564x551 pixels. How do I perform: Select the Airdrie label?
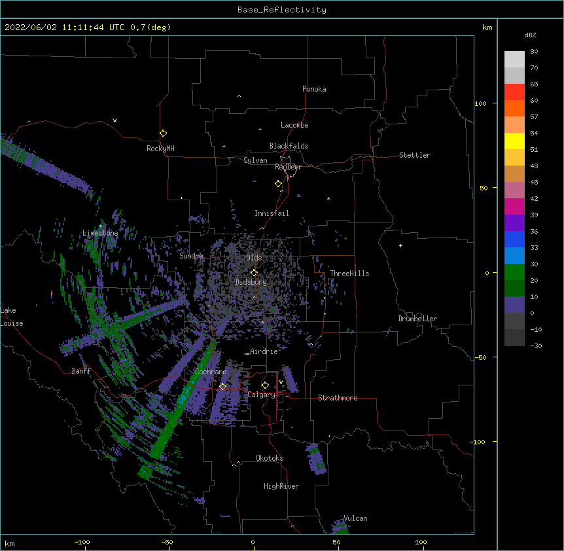tap(264, 351)
